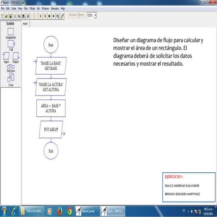217x217 pixels.
Task: Open the Run menu
Action: click(26, 8)
